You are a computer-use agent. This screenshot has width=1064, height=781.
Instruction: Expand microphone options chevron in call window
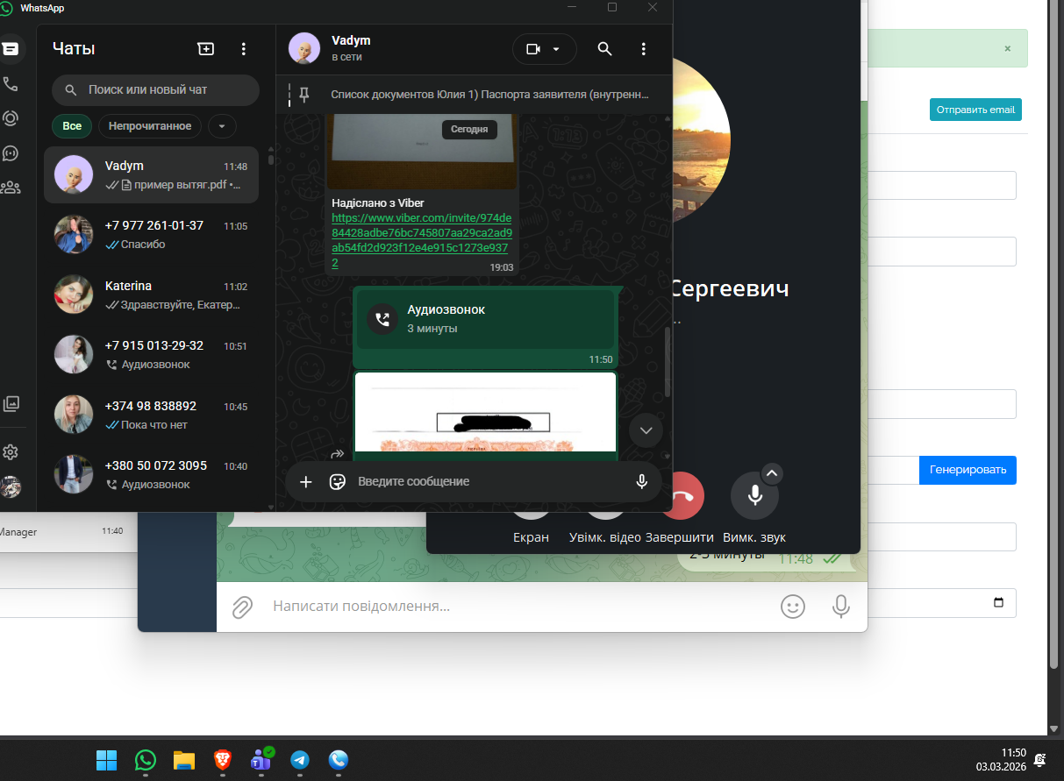pos(772,473)
